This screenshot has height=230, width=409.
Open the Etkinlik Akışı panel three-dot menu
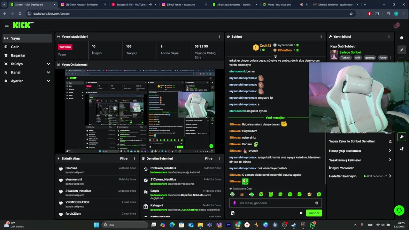134,158
